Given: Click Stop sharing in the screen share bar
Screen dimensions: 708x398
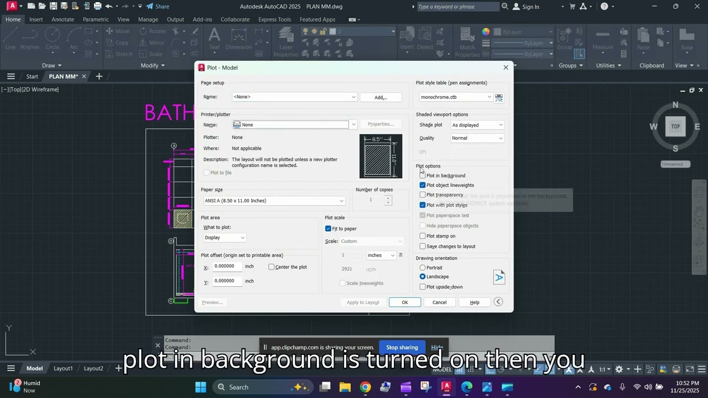Looking at the screenshot, I should [x=402, y=348].
